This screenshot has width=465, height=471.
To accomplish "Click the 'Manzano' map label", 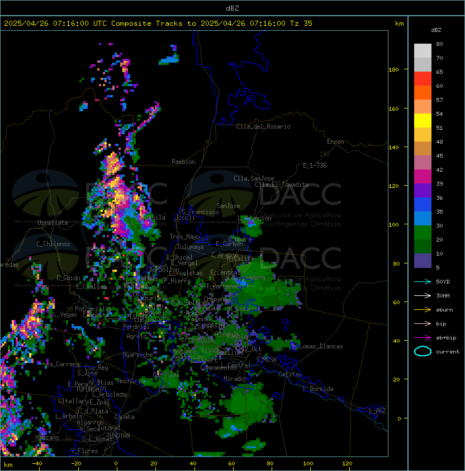I will coord(47,437).
